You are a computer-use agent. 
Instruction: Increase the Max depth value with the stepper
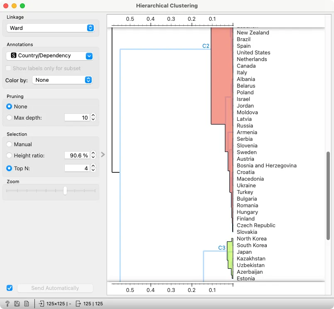93,115
